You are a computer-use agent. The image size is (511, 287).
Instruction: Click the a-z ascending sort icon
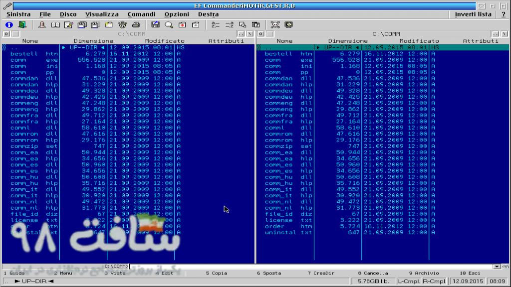(216, 25)
